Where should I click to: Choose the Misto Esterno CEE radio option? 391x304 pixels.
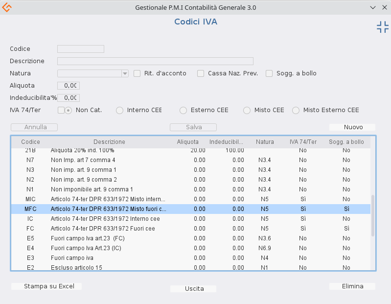coord(296,111)
